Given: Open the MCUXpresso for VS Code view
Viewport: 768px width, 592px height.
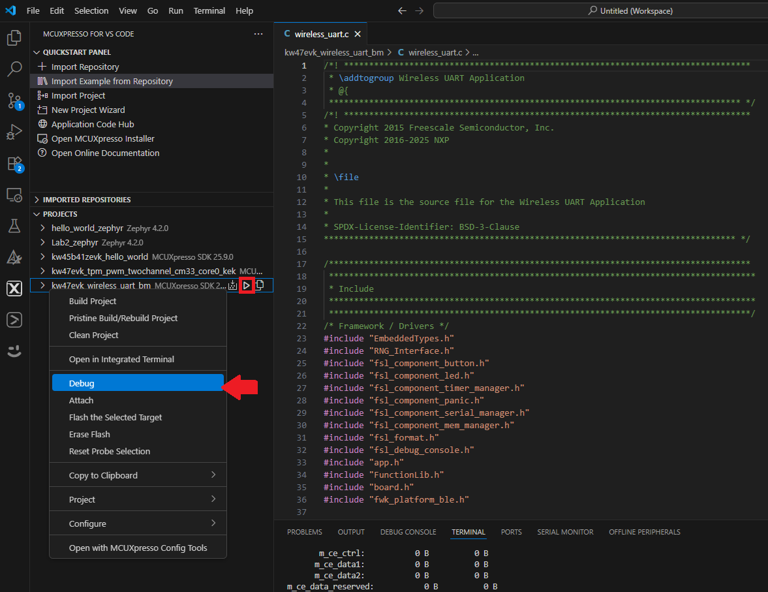Looking at the screenshot, I should click(x=14, y=288).
